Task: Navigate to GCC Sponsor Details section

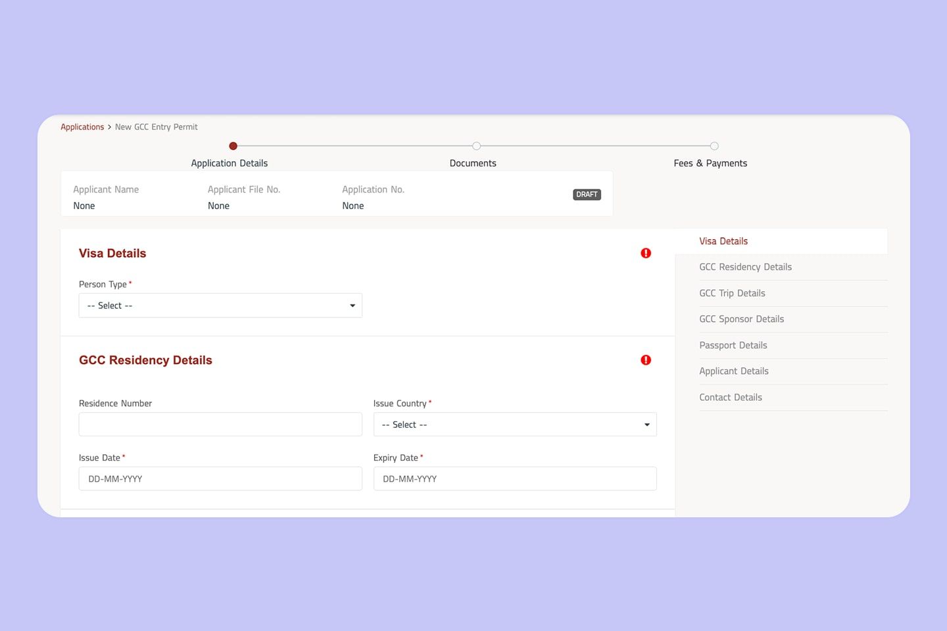Action: pyautogui.click(x=741, y=319)
